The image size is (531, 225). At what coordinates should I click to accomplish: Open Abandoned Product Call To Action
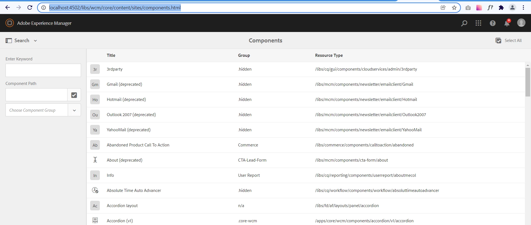pyautogui.click(x=138, y=145)
